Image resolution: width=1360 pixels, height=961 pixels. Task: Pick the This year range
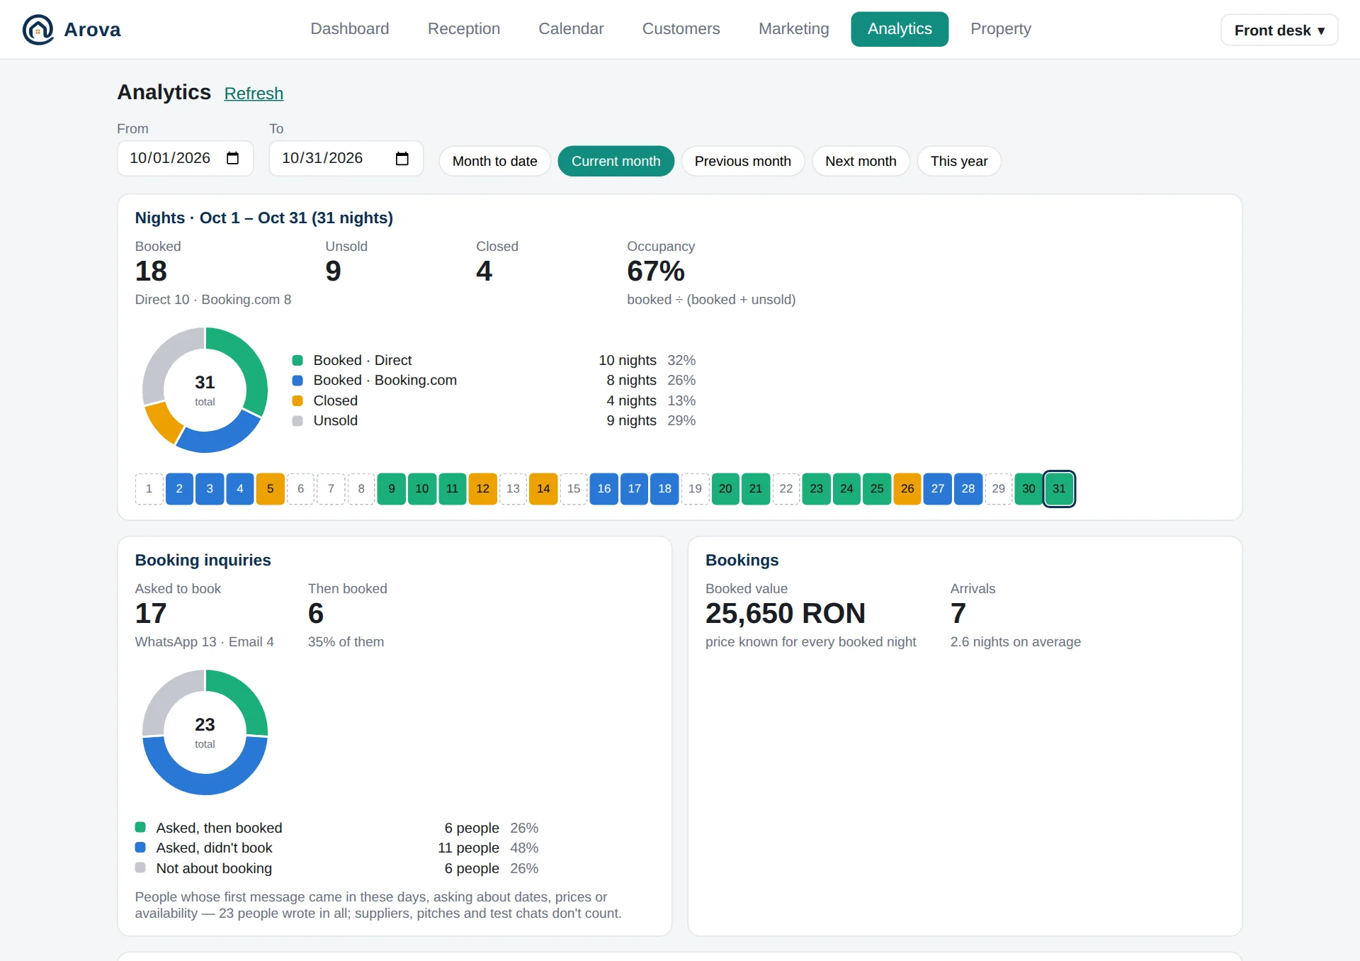point(959,161)
